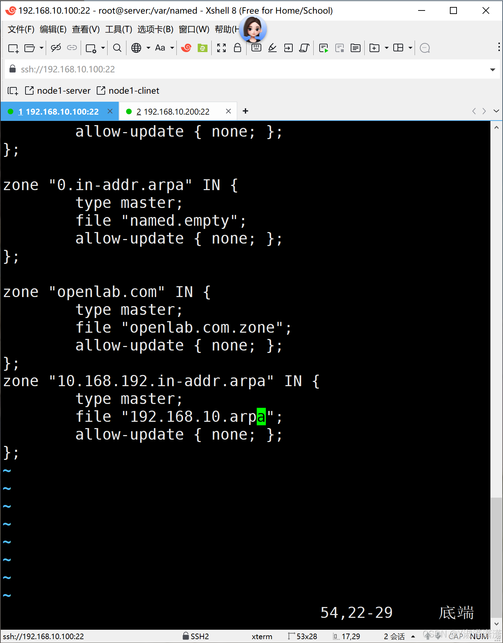The height and width of the screenshot is (643, 503).
Task: Click the xterm status bar entry
Action: tap(262, 636)
